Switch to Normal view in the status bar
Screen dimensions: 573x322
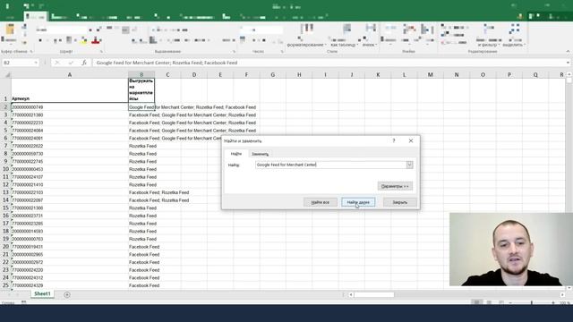(x=476, y=302)
